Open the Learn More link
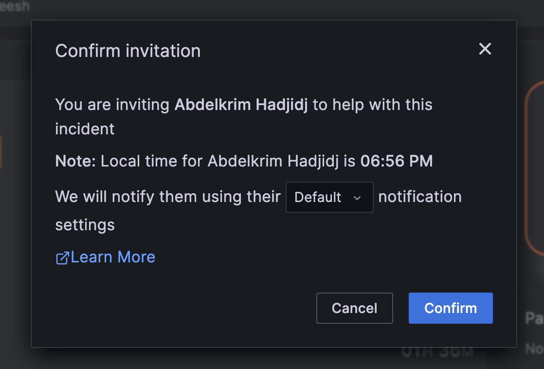This screenshot has width=544, height=369. [113, 257]
